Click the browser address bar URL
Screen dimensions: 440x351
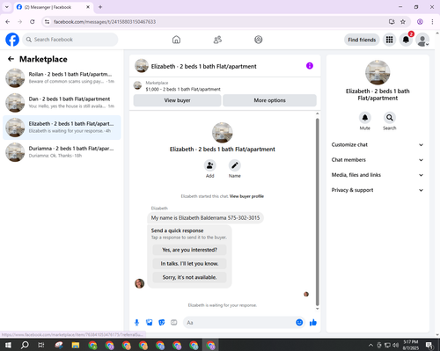click(x=105, y=22)
